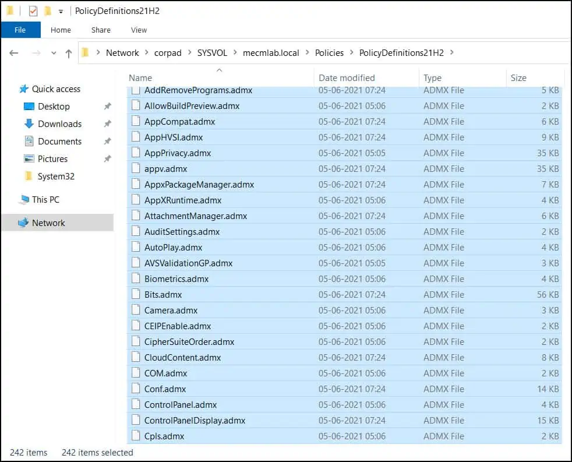Image resolution: width=572 pixels, height=462 pixels.
Task: Select the CEIPEnable.admx file name
Action: [x=178, y=326]
